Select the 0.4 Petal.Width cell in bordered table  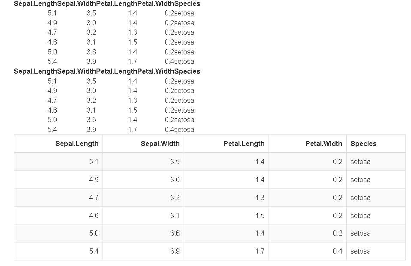tap(308, 251)
